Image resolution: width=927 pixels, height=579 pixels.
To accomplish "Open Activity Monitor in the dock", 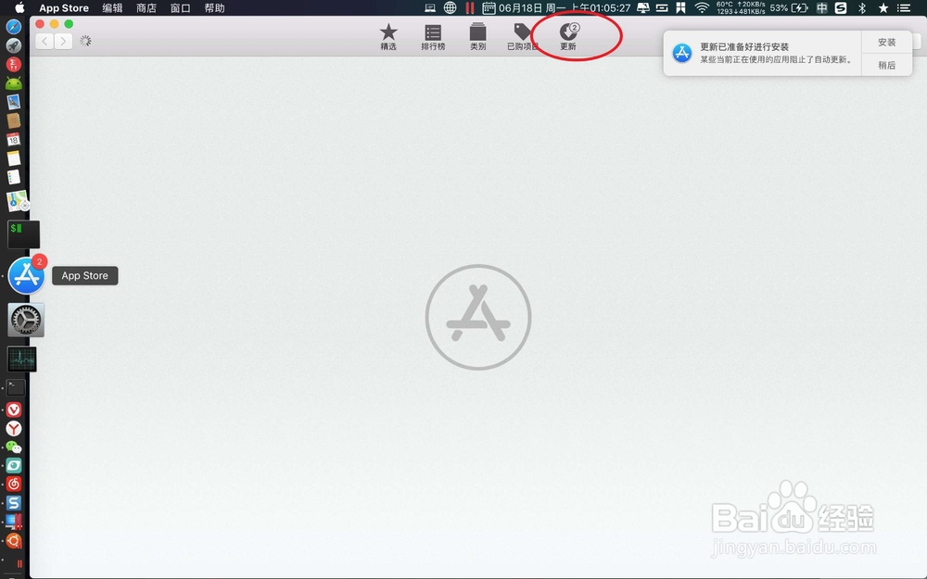I will (x=22, y=359).
